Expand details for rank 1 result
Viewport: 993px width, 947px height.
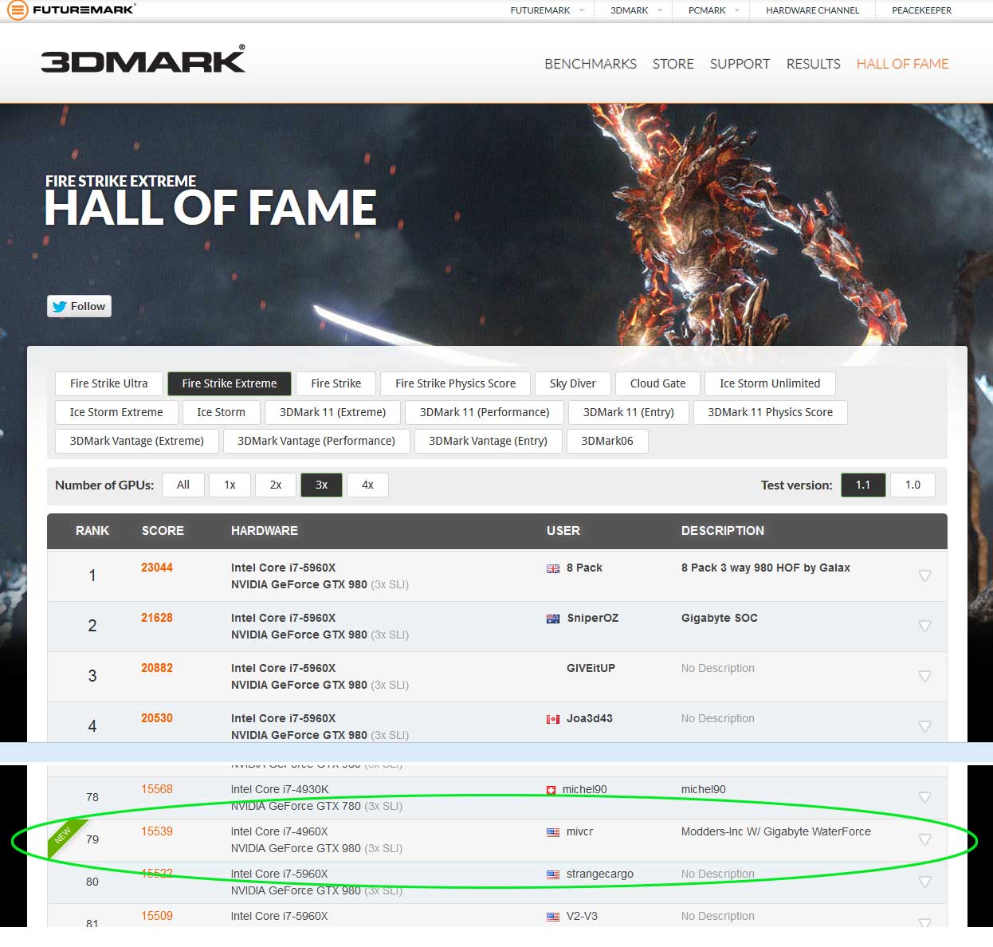pyautogui.click(x=924, y=576)
